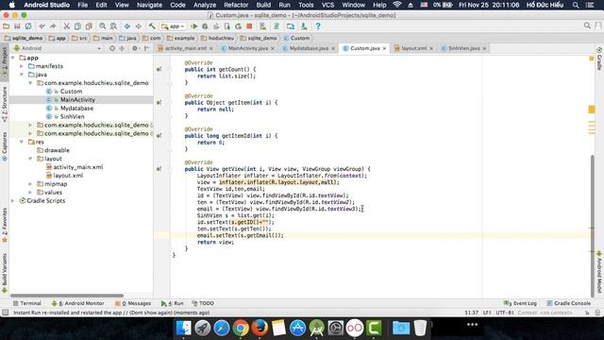The height and width of the screenshot is (340, 604).
Task: Collapse the layout folder node
Action: click(30, 159)
